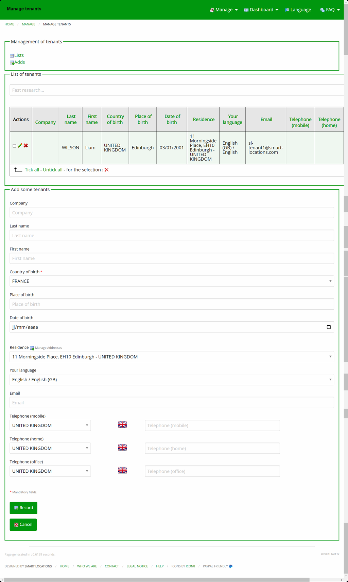Click the Manage Addresses icon next to Residence
Screen dimensions: 348x582
tap(32, 348)
